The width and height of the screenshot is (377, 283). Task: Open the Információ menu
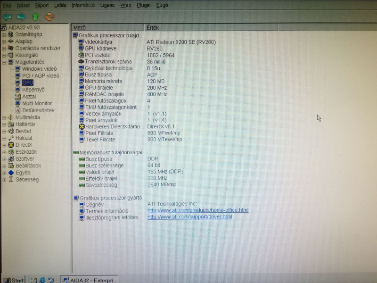pos(83,5)
